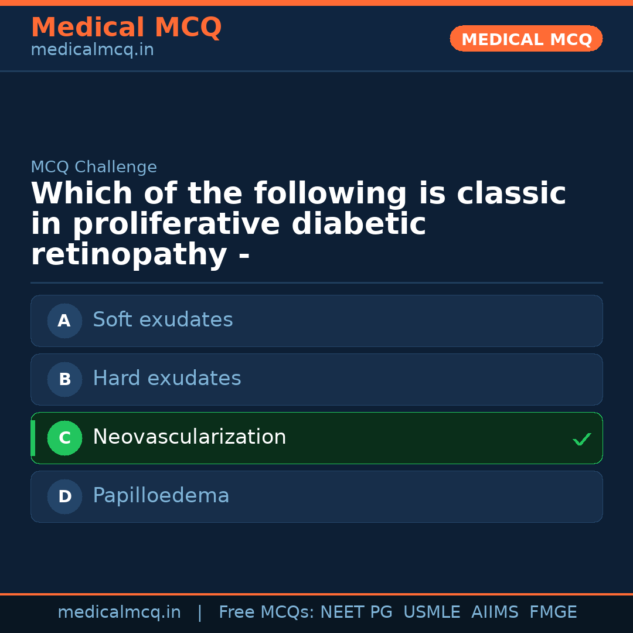This screenshot has height=633, width=633.
Task: Click the letter B circle icon
Action: point(64,379)
